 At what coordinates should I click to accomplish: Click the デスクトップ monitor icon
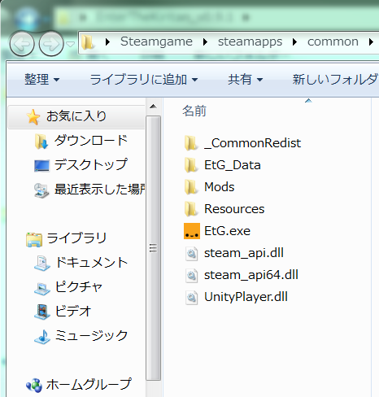tap(41, 165)
